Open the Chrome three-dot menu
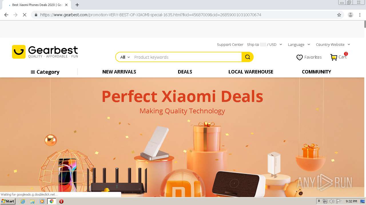Image resolution: width=366 pixels, height=205 pixels. [360, 15]
